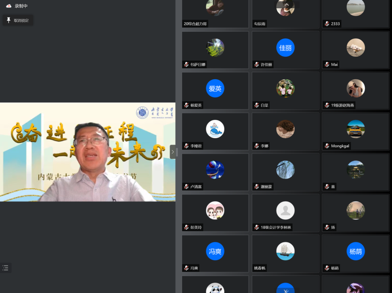The height and width of the screenshot is (293, 392).
Task: Click muted mic icon beside 包萨日娜
Action: pyautogui.click(x=186, y=65)
